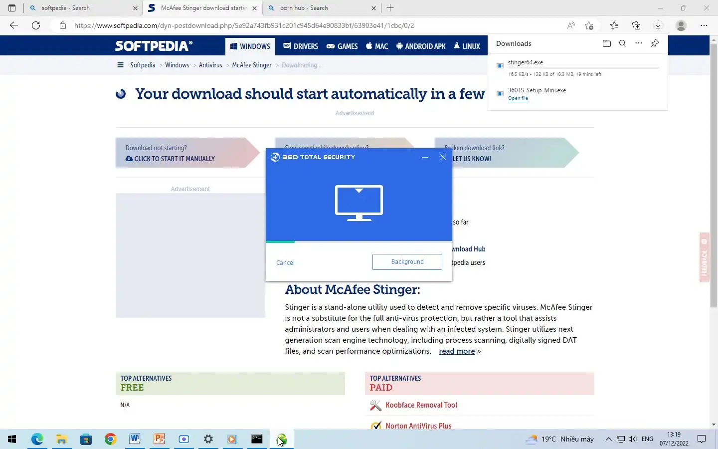
Task: Open Norton AntiVirus Plus link
Action: click(418, 426)
